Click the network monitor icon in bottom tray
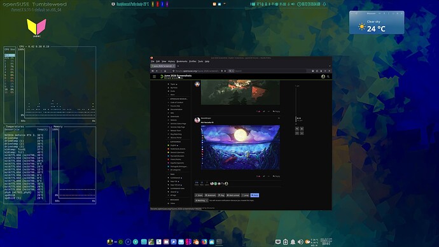 [x=278, y=242]
